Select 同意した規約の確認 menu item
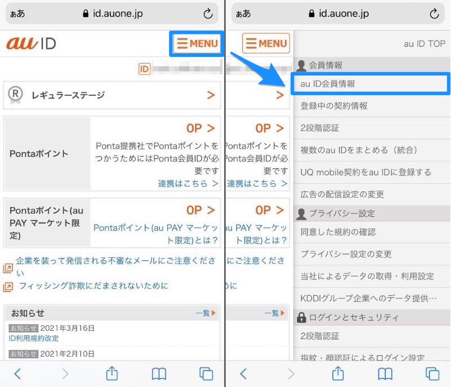 pos(372,232)
